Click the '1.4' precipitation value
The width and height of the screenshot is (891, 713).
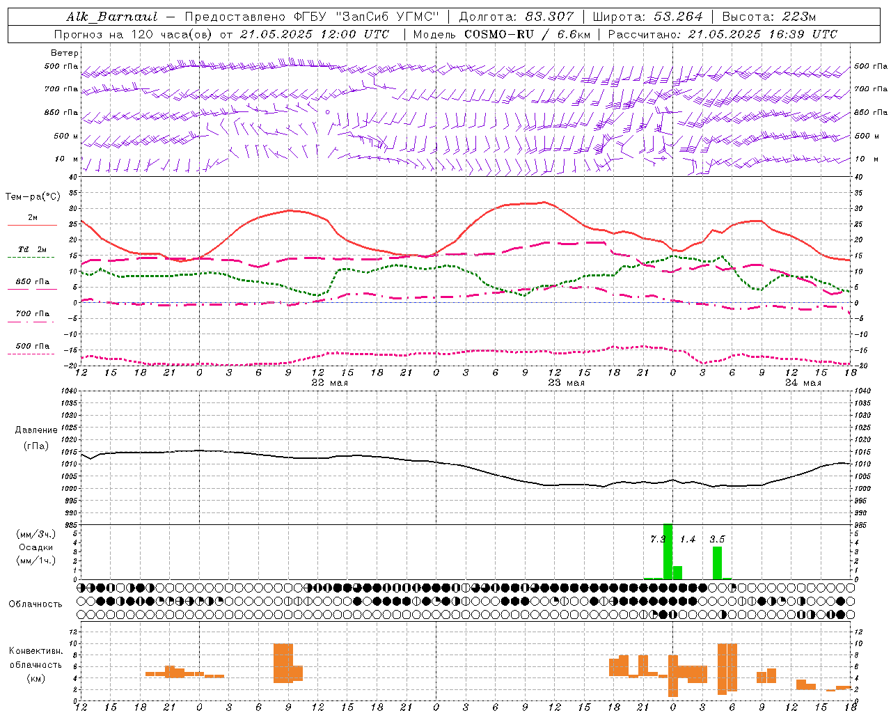688,540
